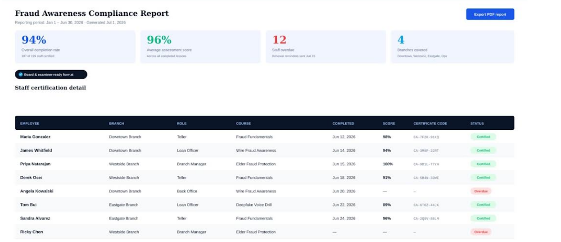The width and height of the screenshot is (561, 242).
Task: Click completion date Jun 24, 2026
Action: coord(344,218)
